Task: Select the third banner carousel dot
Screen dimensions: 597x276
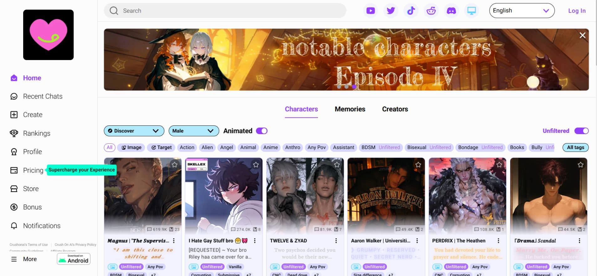Action: (x=354, y=87)
